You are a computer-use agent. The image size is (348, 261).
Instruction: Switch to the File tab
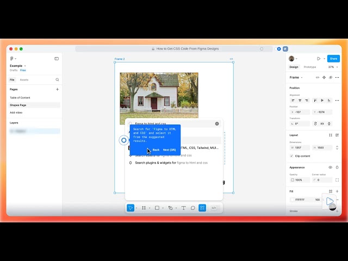point(12,80)
